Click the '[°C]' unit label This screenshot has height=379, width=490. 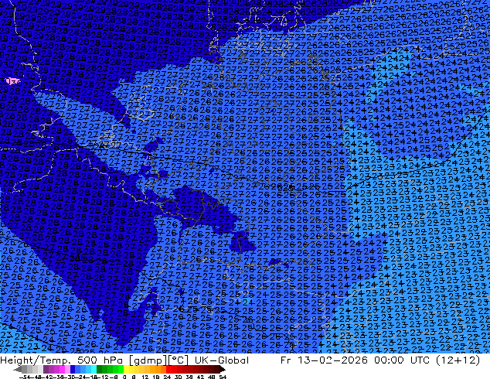(179, 360)
